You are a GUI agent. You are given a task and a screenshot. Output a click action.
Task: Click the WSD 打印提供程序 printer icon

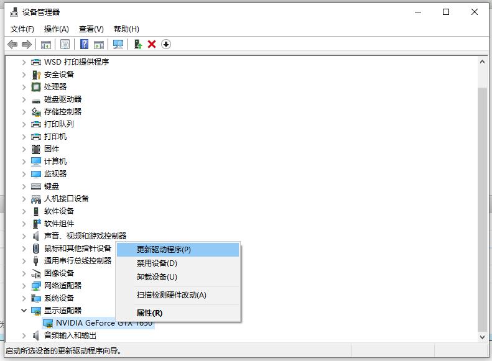(36, 62)
